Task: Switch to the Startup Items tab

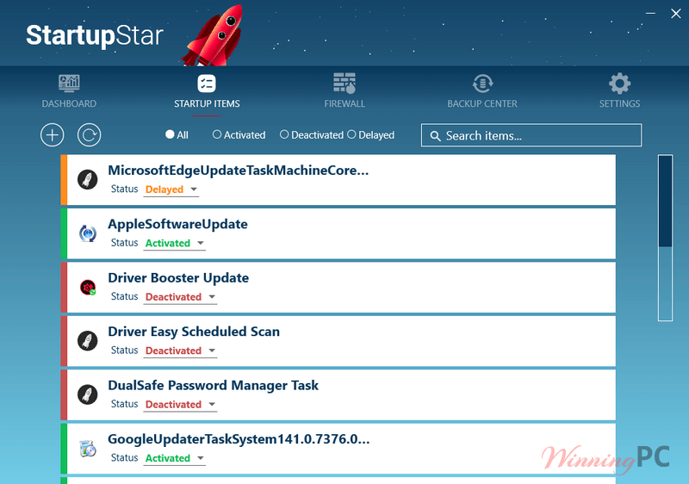Action: tap(207, 91)
